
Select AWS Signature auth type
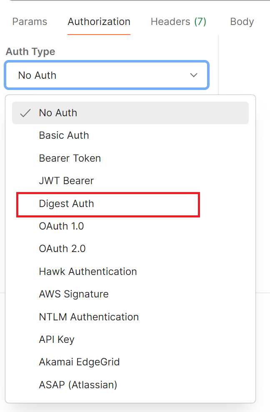pyautogui.click(x=73, y=294)
